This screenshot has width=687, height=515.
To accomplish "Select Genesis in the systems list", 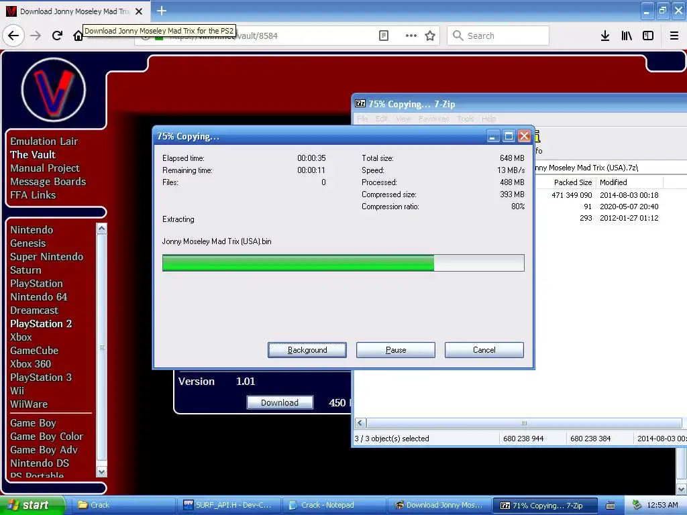I will (28, 243).
